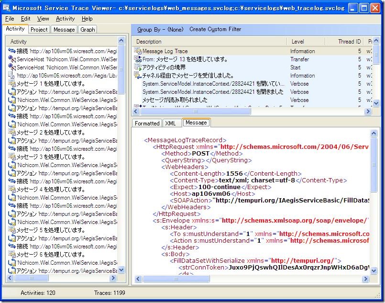
Task: Click the icon of メッセージ 5 を処理しています
Action: pos(12,230)
